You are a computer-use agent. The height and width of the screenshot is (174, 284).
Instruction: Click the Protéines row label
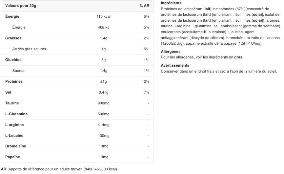click(14, 81)
